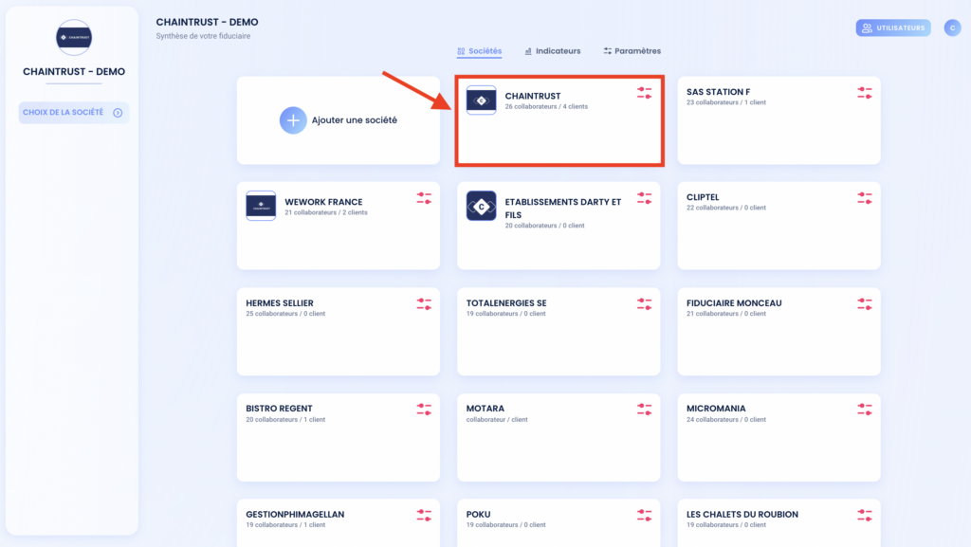
Task: Open the BISTRO REGENT company
Action: pos(279,409)
